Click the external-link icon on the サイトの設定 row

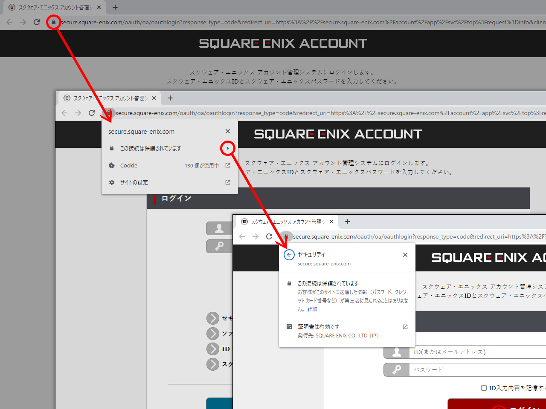pyautogui.click(x=228, y=182)
